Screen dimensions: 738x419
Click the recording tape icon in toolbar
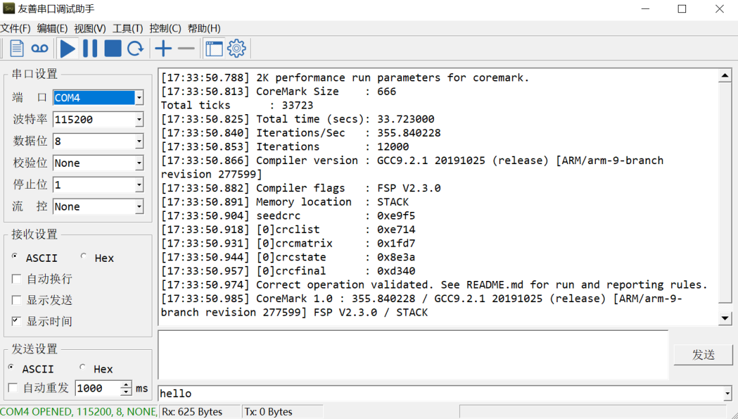tap(40, 49)
